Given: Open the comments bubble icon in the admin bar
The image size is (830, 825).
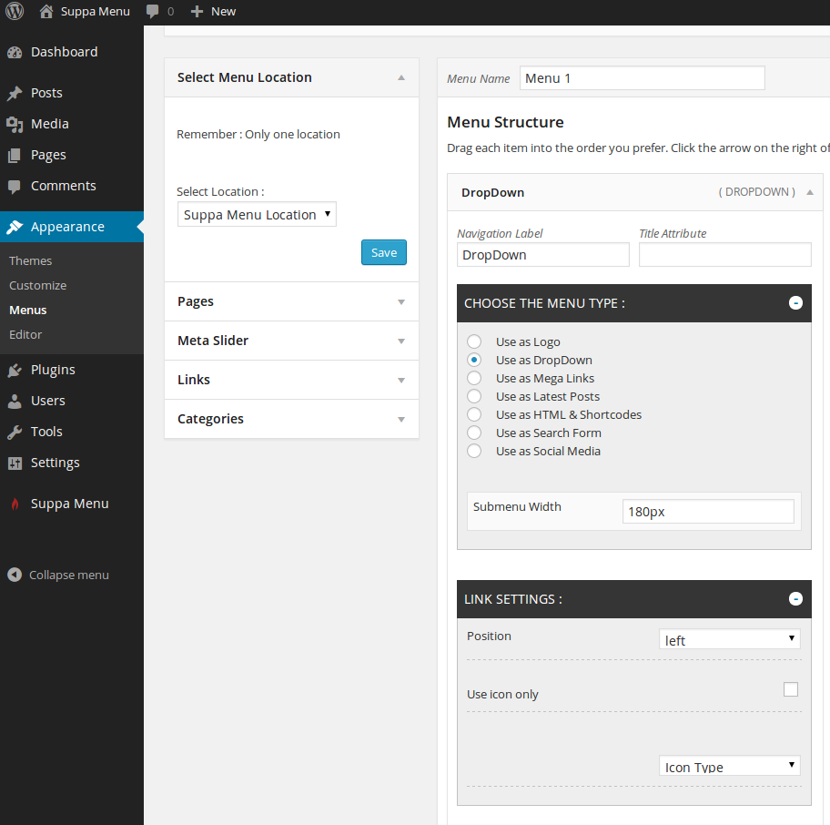Looking at the screenshot, I should click(153, 12).
